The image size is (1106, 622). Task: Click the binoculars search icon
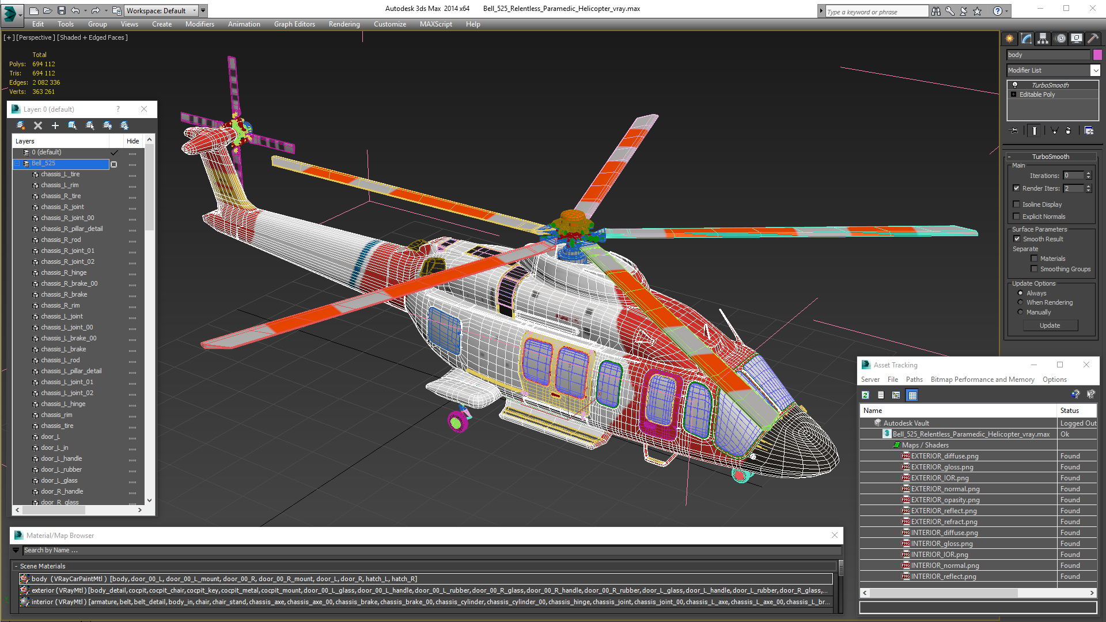936,11
